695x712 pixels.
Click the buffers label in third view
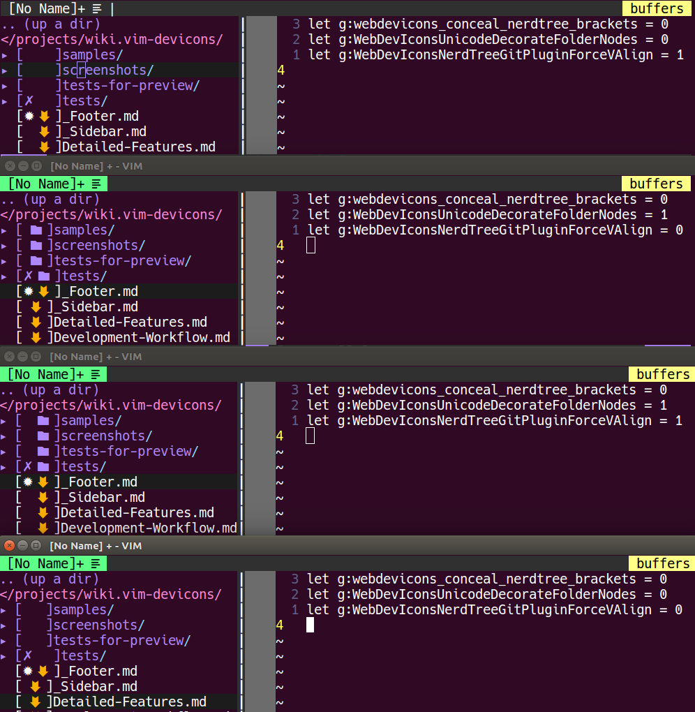[662, 375]
